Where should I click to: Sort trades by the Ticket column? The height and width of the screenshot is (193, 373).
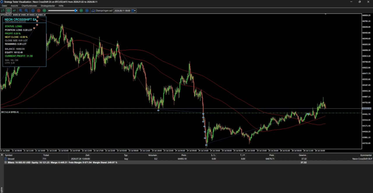(46, 155)
